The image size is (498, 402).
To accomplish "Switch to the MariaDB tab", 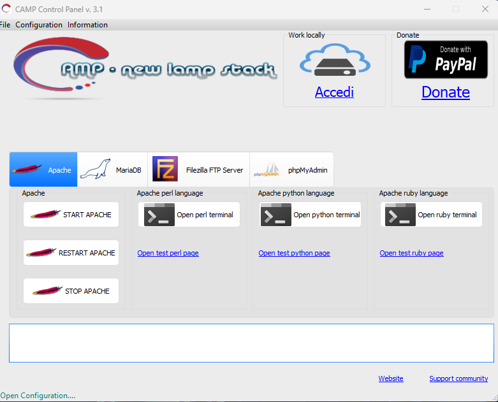I will [x=112, y=170].
